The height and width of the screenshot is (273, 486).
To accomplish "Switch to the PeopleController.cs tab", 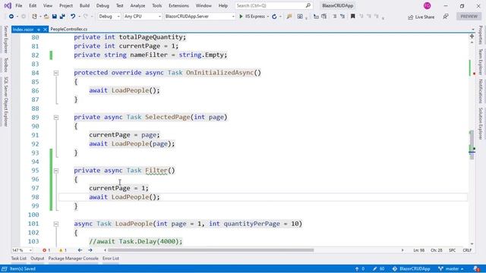I will click(x=69, y=30).
